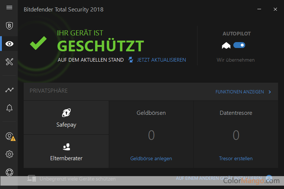This screenshot has height=189, width=284.
Task: Minimize the Bitdefender window
Action: pos(259,9)
